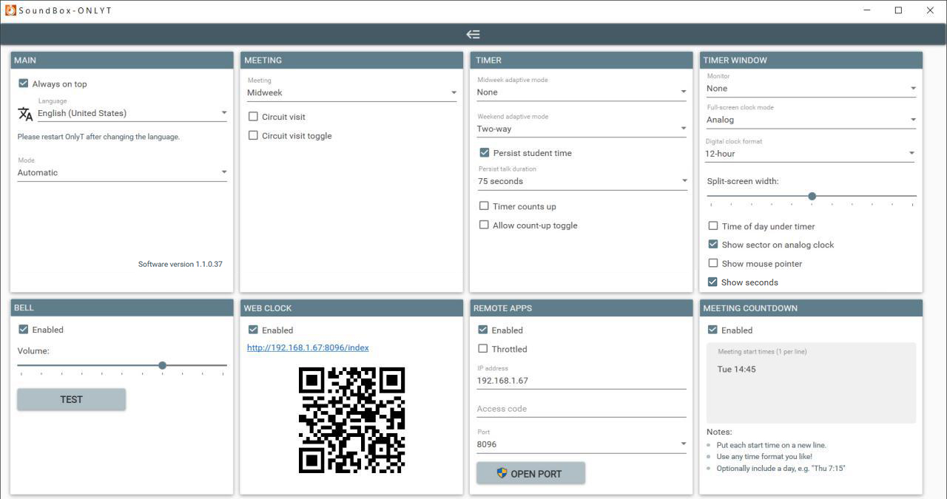Enable Timer counts up
The image size is (947, 499).
tap(485, 206)
